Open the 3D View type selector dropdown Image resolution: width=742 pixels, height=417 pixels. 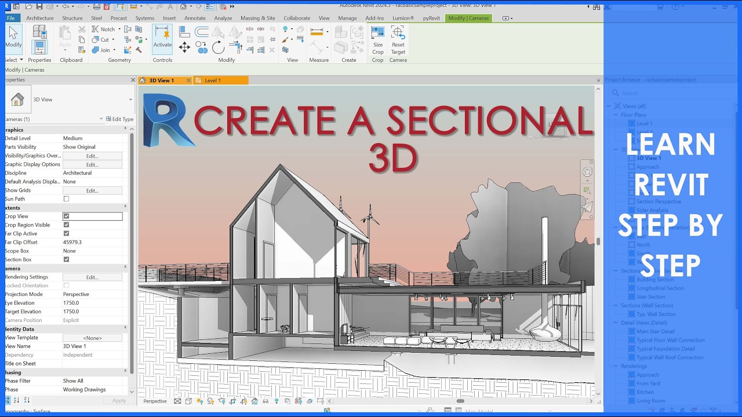130,100
